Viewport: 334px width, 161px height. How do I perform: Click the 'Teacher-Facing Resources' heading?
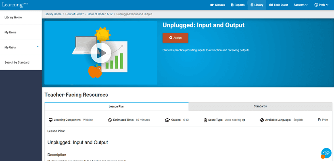(x=76, y=95)
